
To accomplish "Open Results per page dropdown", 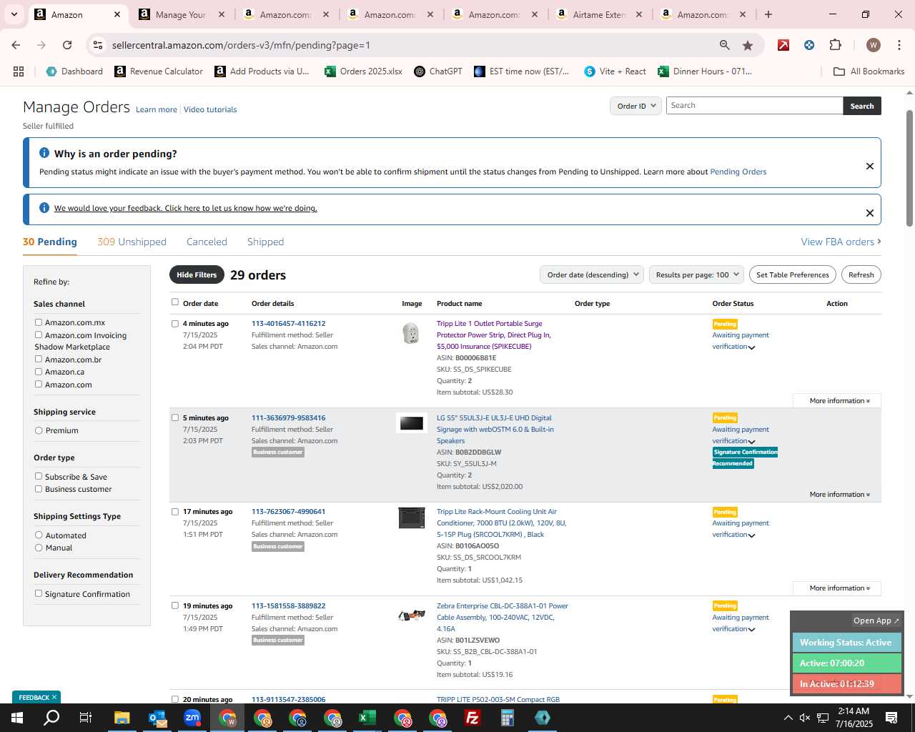I will (x=697, y=274).
